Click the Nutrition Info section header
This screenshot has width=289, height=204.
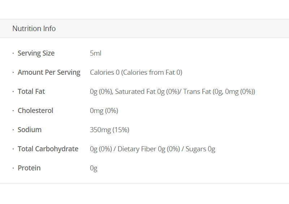(34, 29)
